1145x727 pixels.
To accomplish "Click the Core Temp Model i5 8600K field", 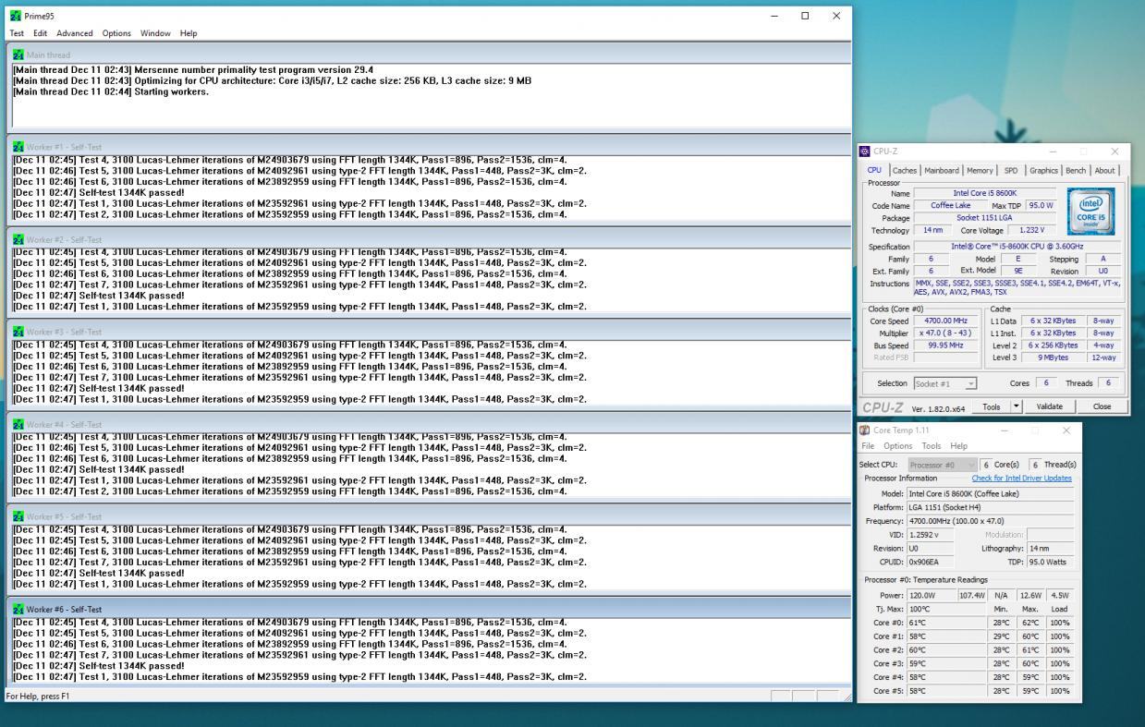I will click(990, 493).
